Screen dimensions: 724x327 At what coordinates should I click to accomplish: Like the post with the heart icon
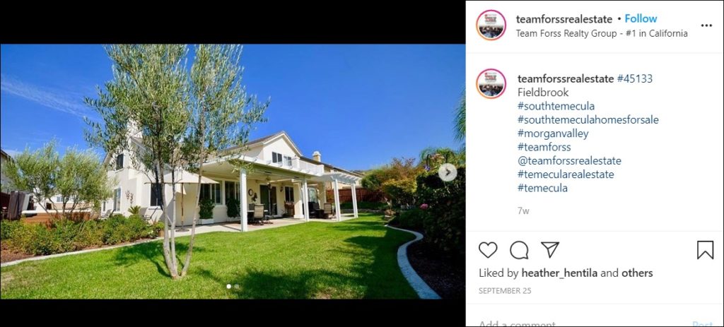488,250
